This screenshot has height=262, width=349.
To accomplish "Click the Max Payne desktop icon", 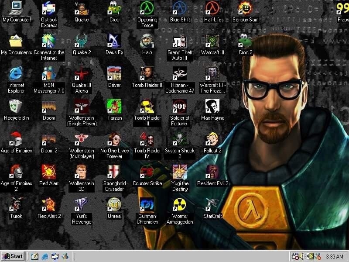I will tap(212, 107).
